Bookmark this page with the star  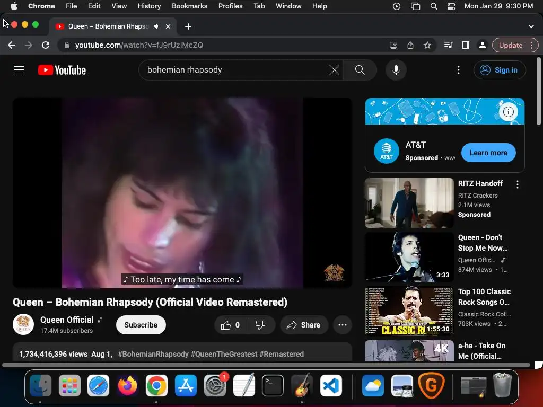pos(427,45)
